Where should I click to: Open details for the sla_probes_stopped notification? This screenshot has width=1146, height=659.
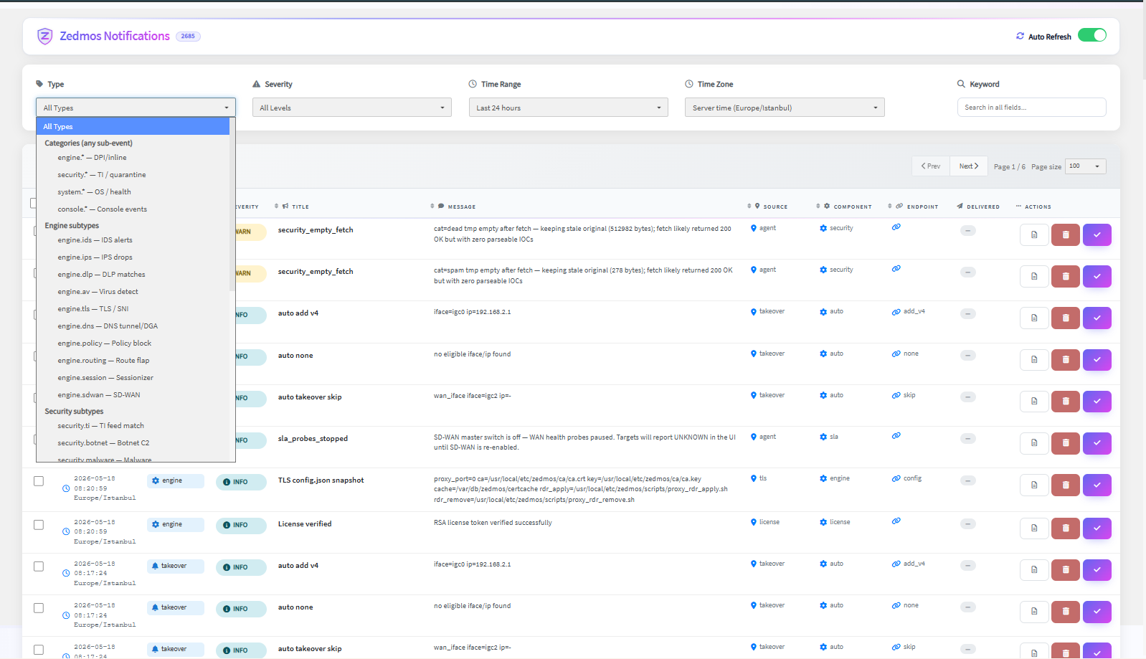tap(1034, 443)
